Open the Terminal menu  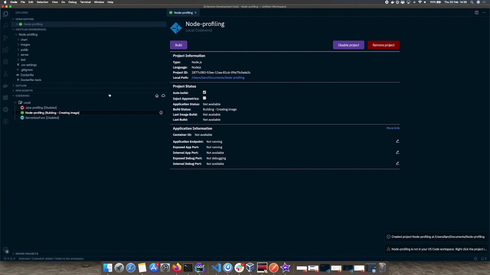85,2
